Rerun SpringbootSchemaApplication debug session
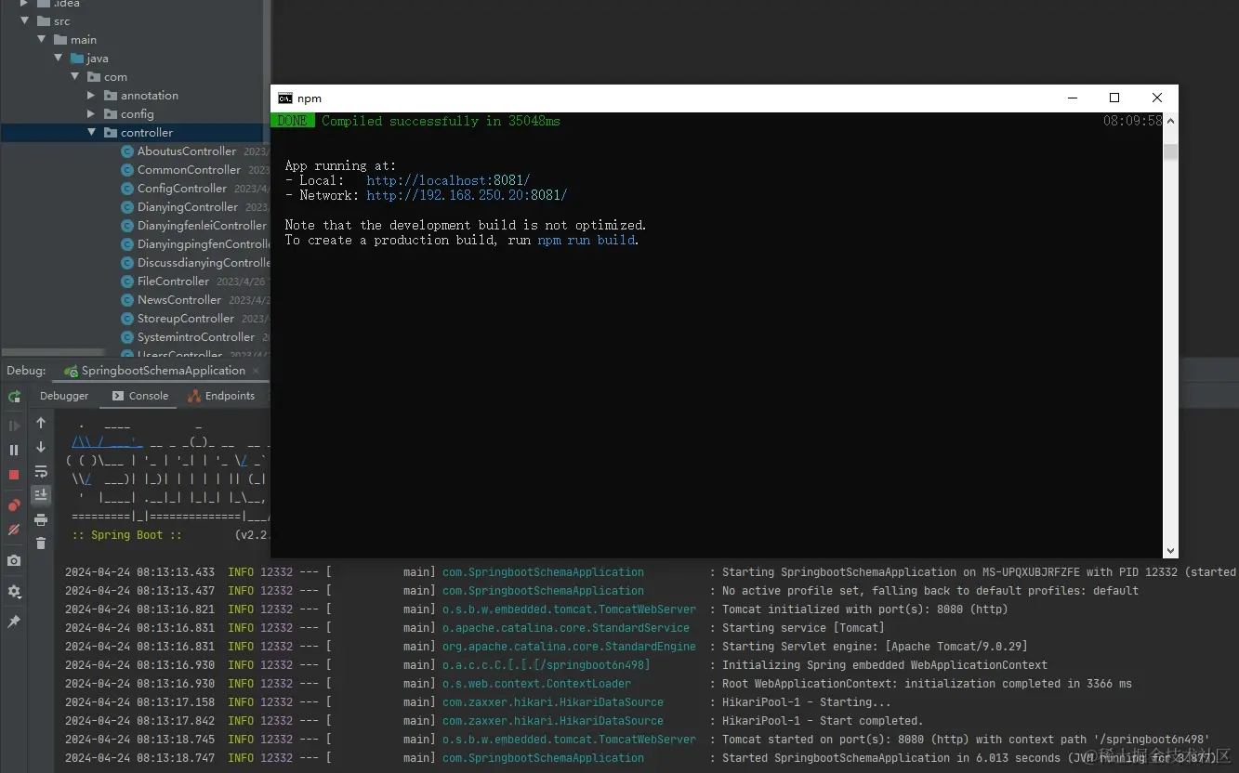 tap(14, 397)
